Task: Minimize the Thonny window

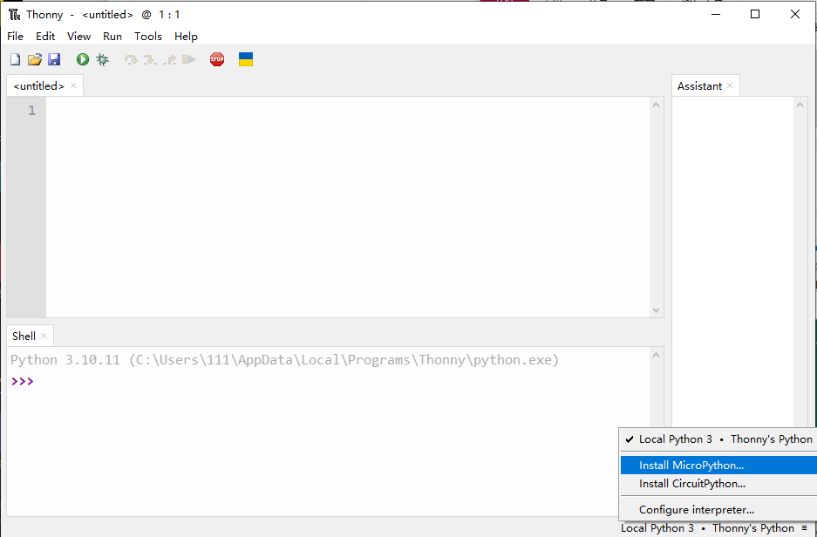Action: pos(715,15)
